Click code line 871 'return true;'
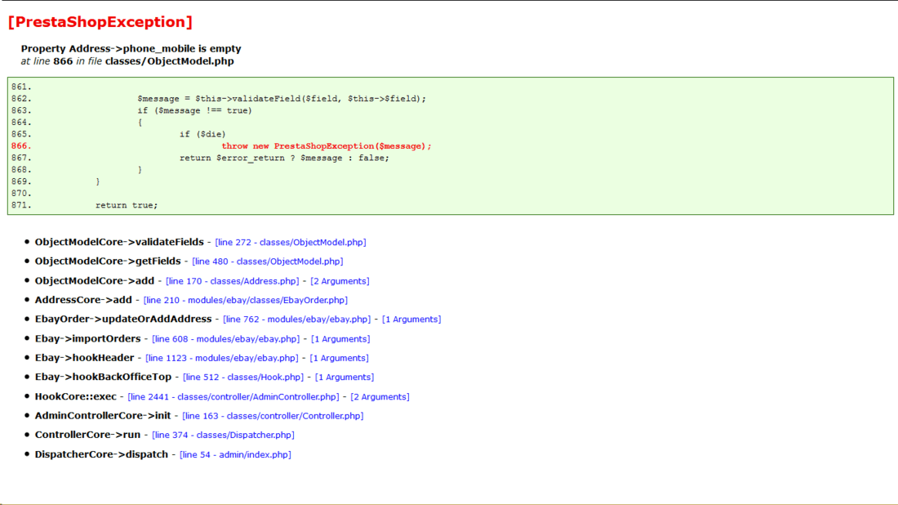The width and height of the screenshot is (898, 505). click(x=127, y=205)
